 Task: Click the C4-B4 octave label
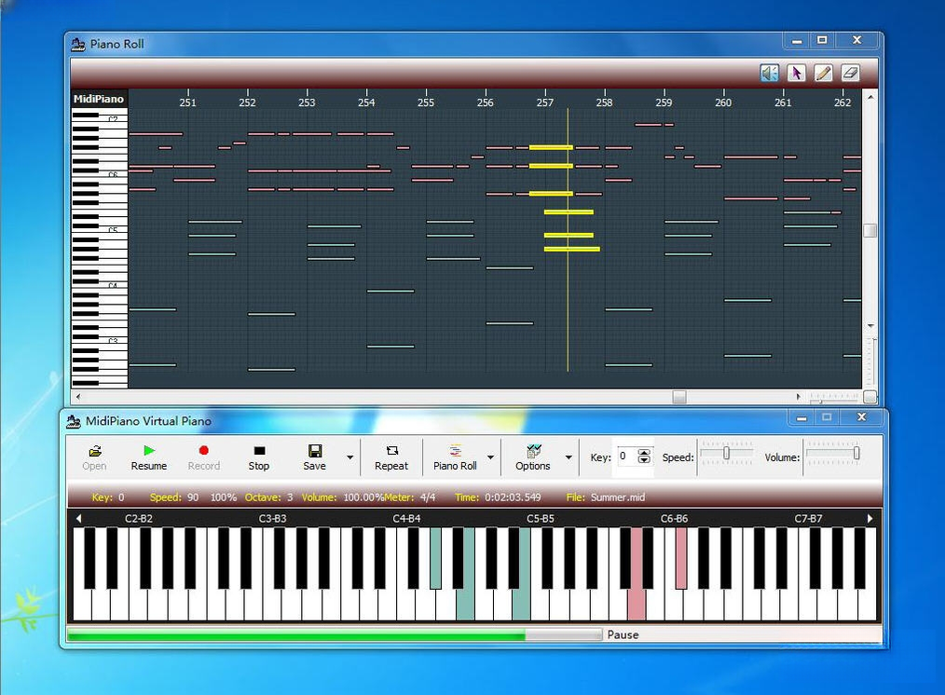click(x=407, y=518)
